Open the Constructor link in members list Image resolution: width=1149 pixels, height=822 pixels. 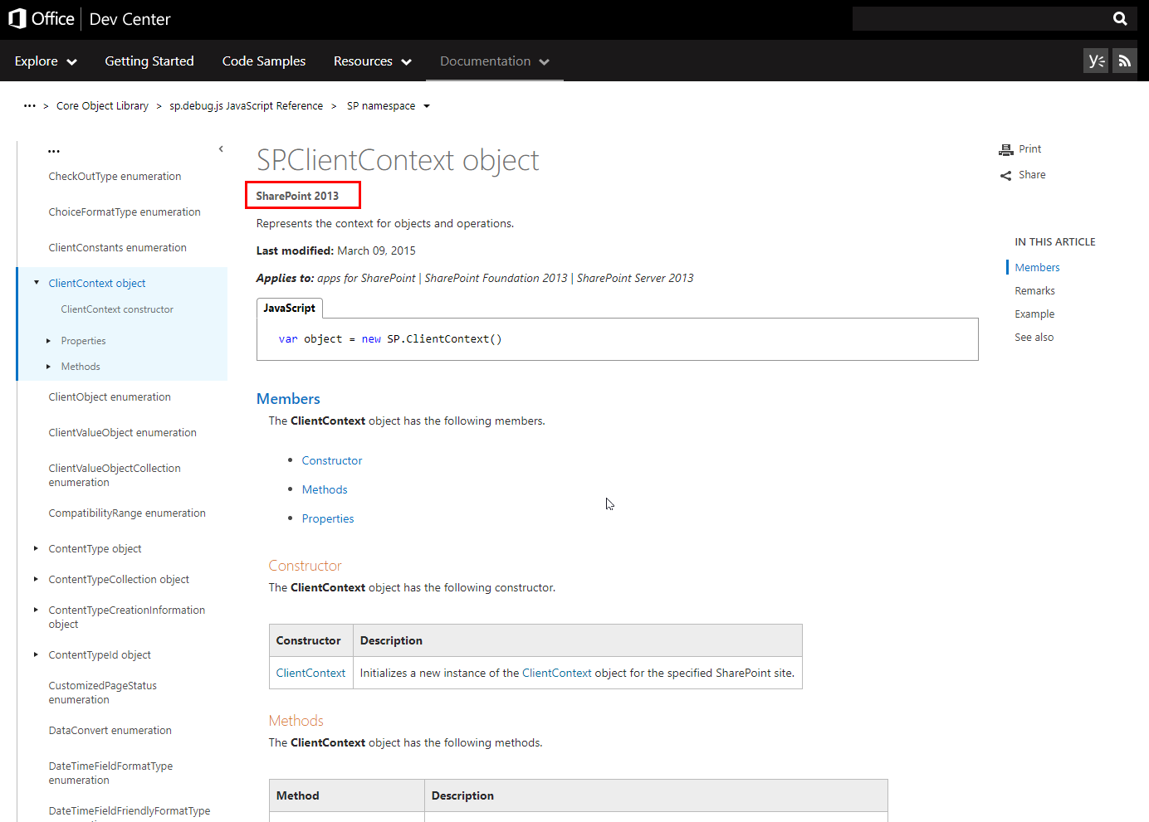pos(332,460)
